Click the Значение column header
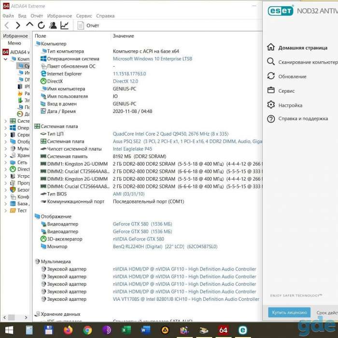The image size is (338, 338). (123, 36)
